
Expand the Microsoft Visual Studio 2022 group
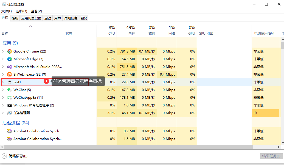pyautogui.click(x=3, y=67)
